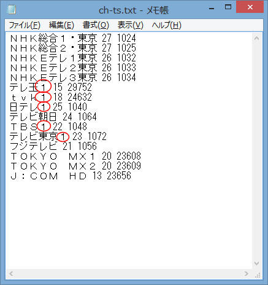Click the line 'ＮＨＫＥテレ１東京 26 1032'
The width and height of the screenshot is (268, 285).
[x=73, y=58]
